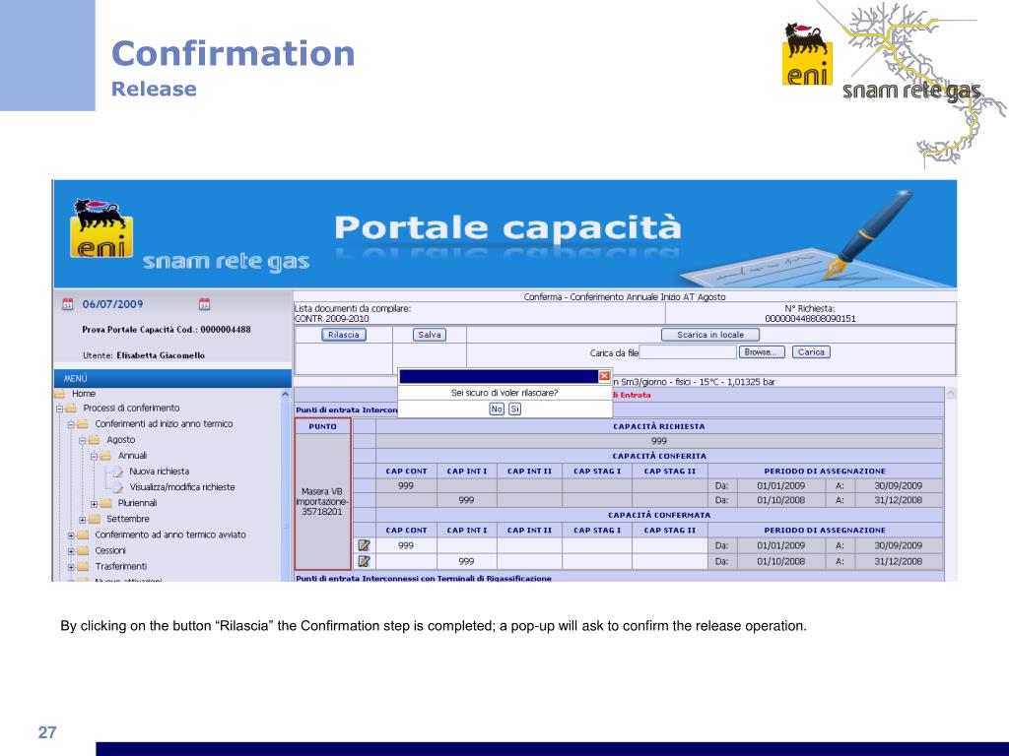The image size is (1009, 756).
Task: Edit the CAP INT I 999 confirmed row icon
Action: click(365, 561)
